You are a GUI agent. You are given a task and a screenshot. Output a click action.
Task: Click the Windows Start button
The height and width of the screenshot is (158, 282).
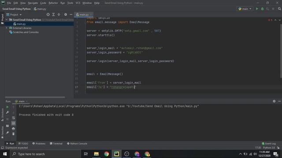(x=5, y=154)
